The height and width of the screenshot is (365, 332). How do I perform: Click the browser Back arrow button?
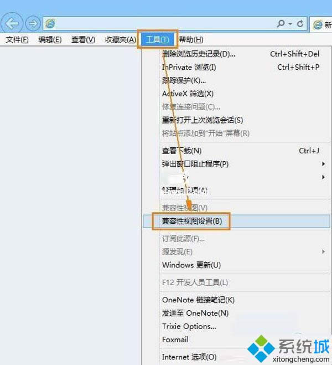12,23
